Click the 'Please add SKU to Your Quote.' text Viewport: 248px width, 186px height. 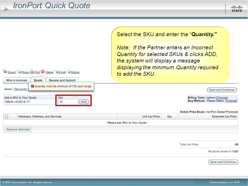127,123
